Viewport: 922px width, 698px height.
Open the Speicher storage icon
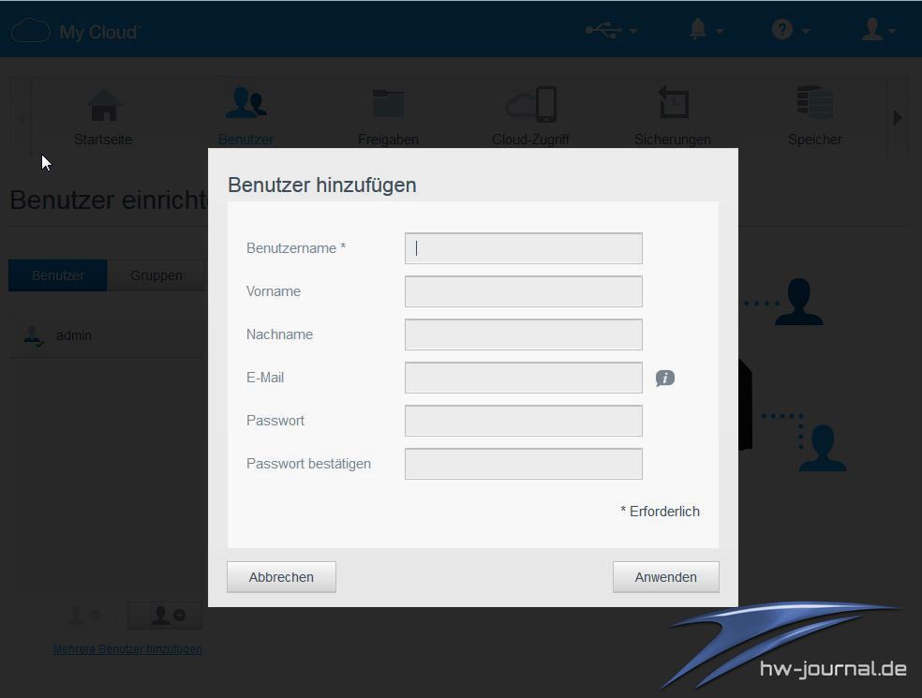[x=814, y=105]
